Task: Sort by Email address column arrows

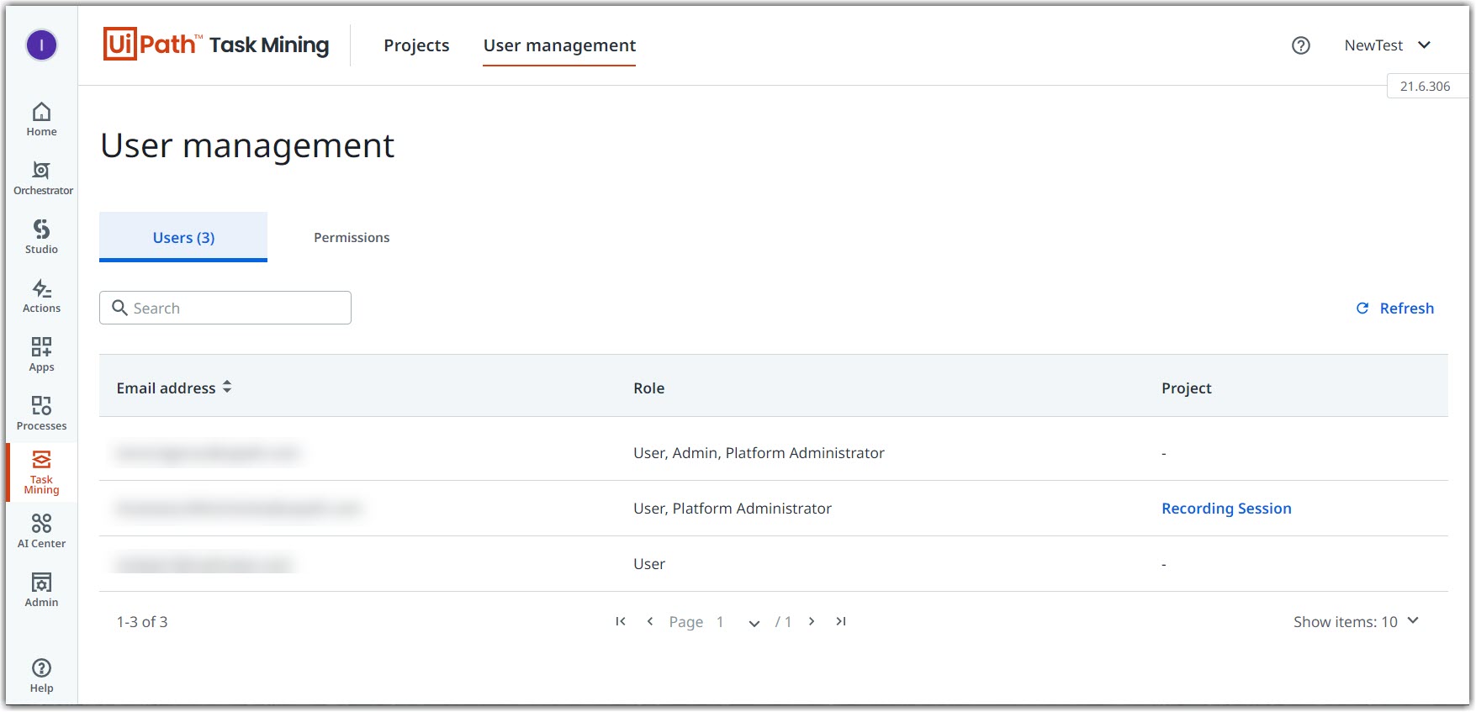Action: [x=227, y=388]
